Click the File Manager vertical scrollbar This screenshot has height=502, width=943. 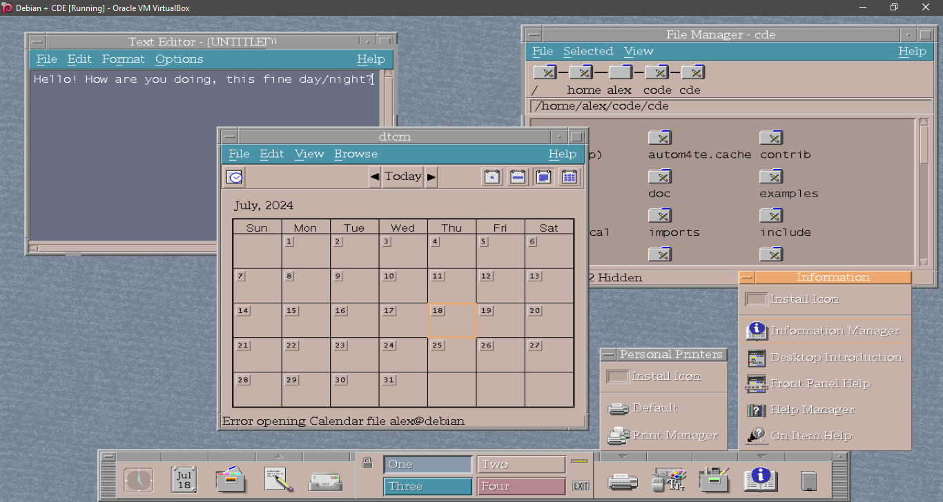tap(924, 193)
